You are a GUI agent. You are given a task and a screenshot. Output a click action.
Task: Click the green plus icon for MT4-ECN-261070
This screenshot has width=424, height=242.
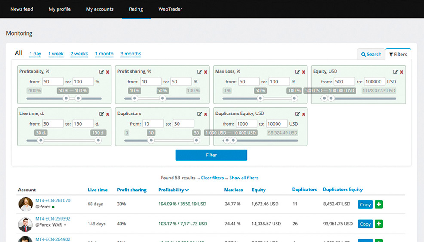tap(378, 205)
